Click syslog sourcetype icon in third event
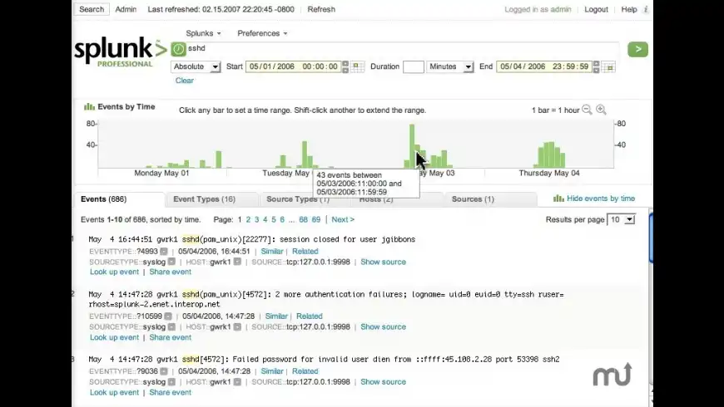The image size is (724, 407). pyautogui.click(x=171, y=381)
